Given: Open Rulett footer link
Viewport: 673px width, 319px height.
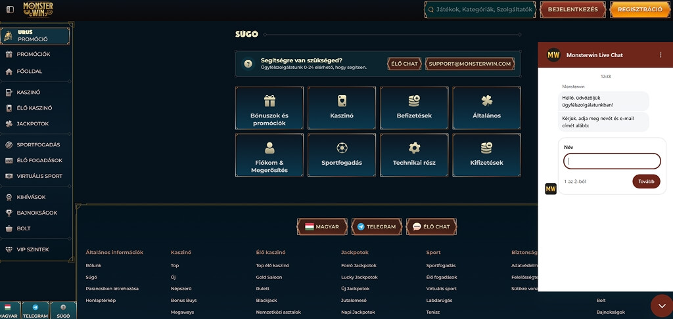Looking at the screenshot, I should click(263, 289).
